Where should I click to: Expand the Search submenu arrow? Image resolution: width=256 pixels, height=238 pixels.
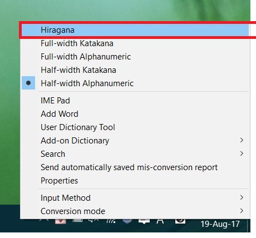pos(242,153)
